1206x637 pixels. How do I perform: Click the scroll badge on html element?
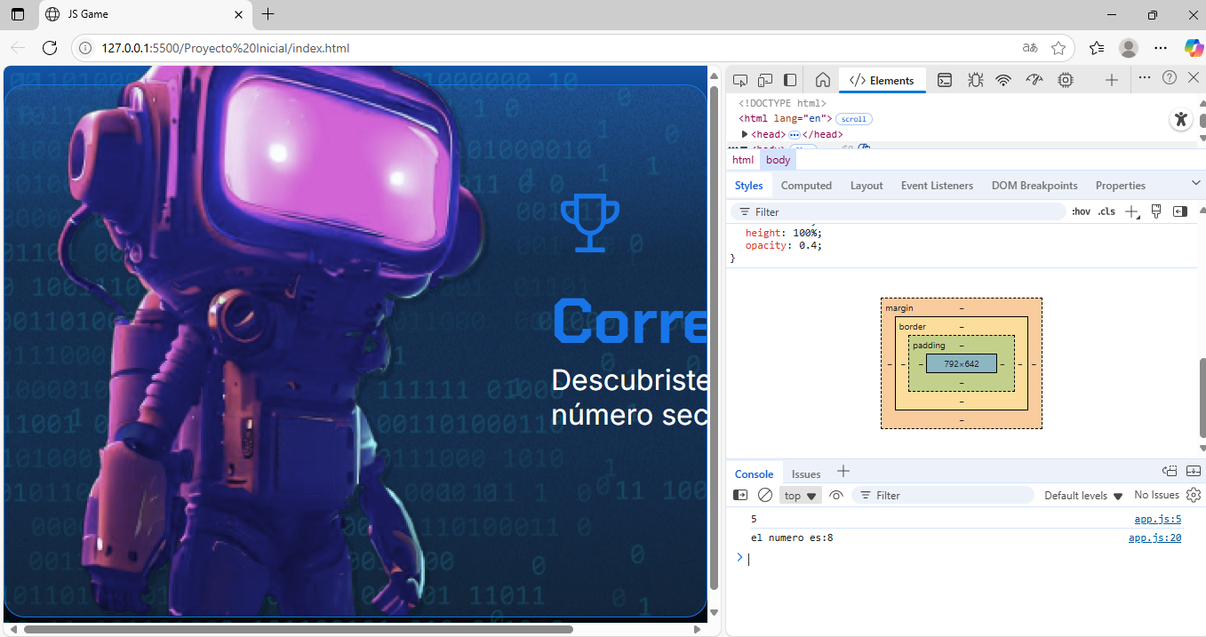coord(854,119)
